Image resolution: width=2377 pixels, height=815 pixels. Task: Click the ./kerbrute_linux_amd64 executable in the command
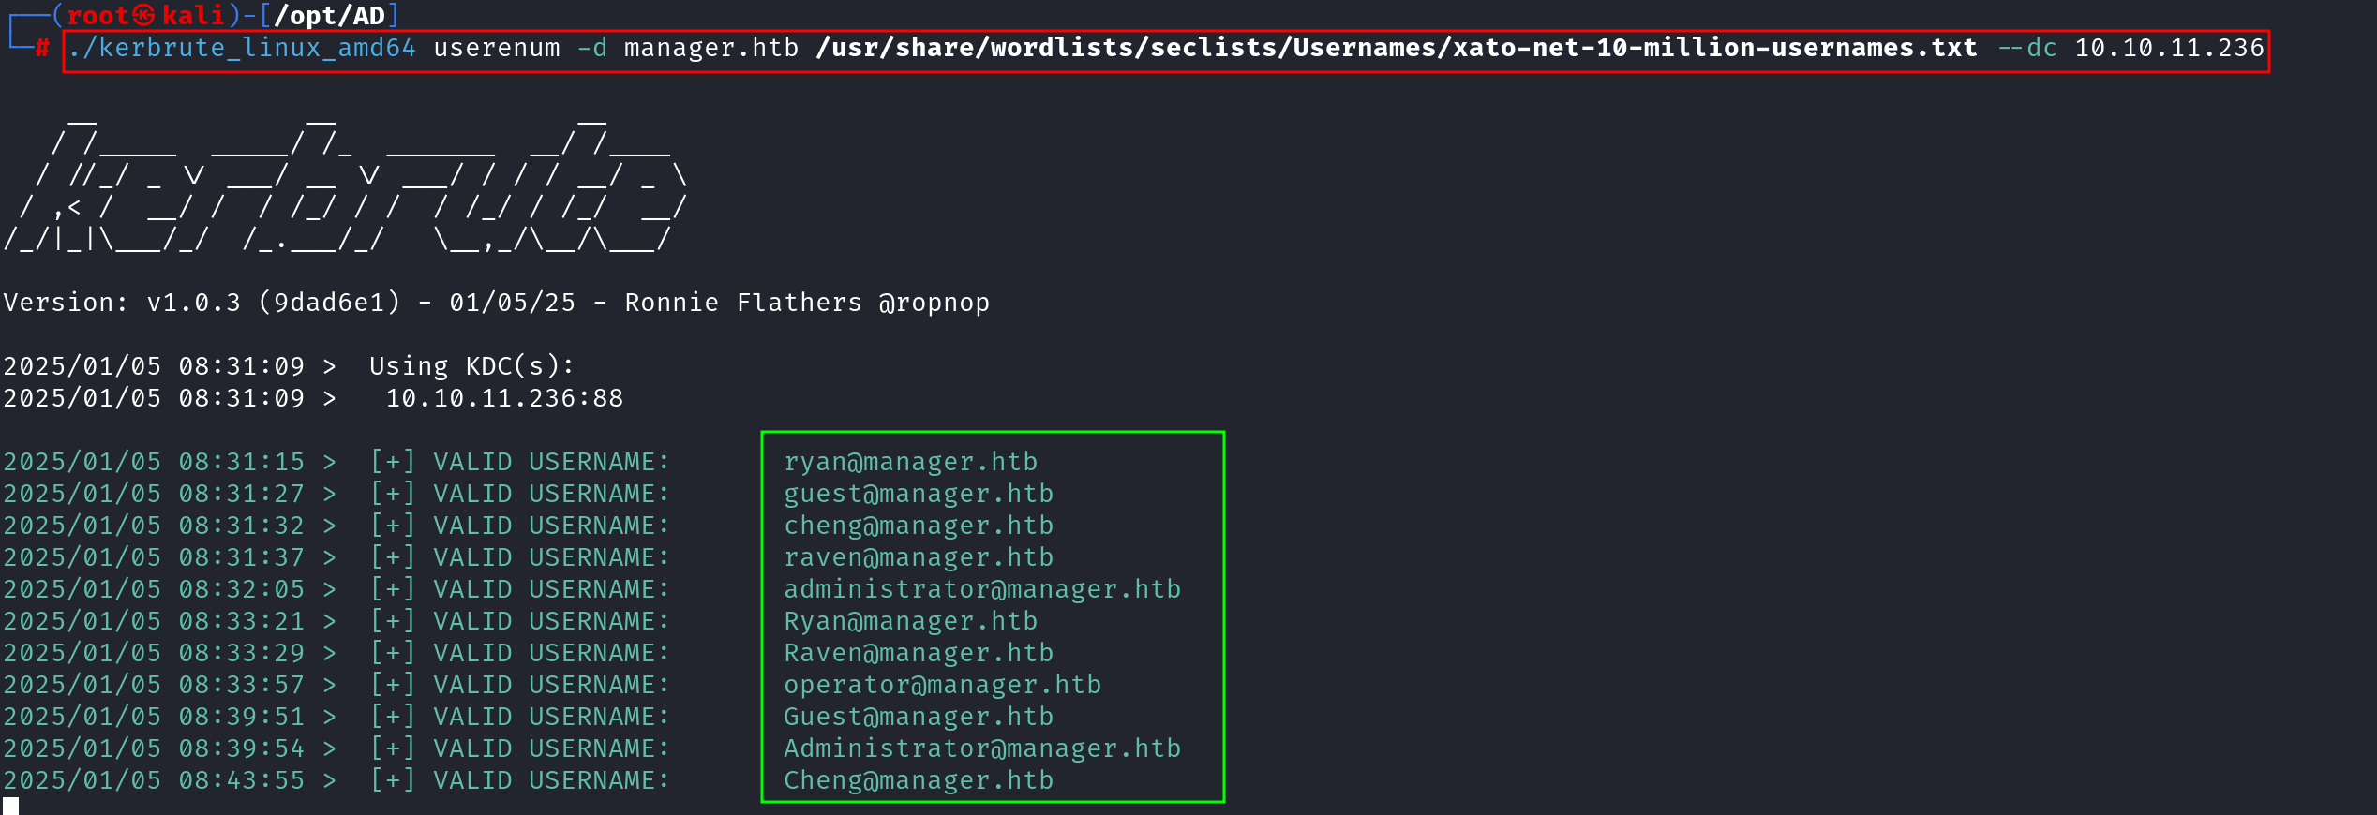tap(242, 48)
